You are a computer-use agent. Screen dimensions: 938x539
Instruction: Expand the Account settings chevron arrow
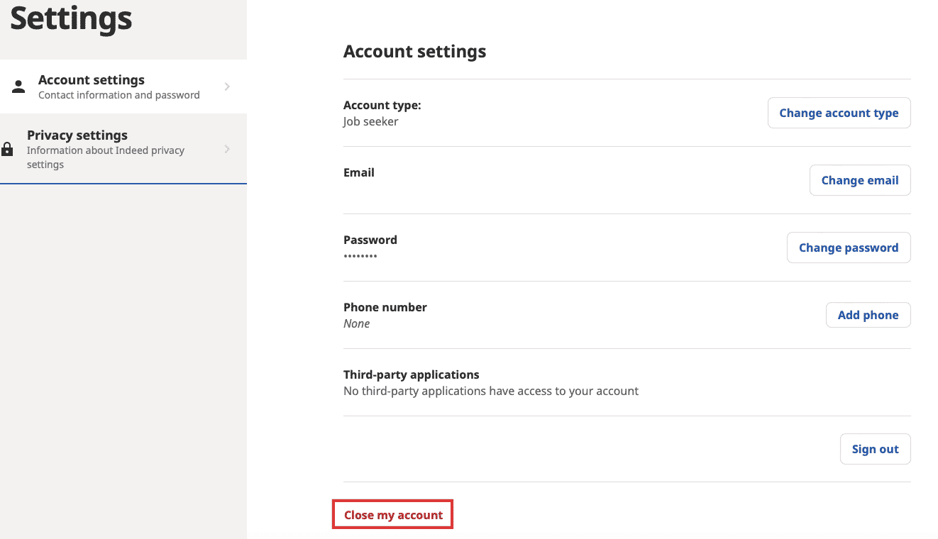(227, 87)
